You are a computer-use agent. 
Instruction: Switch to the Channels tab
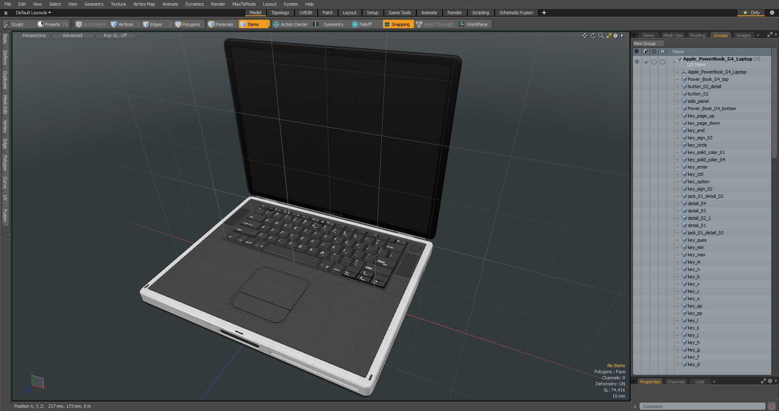[x=676, y=382]
